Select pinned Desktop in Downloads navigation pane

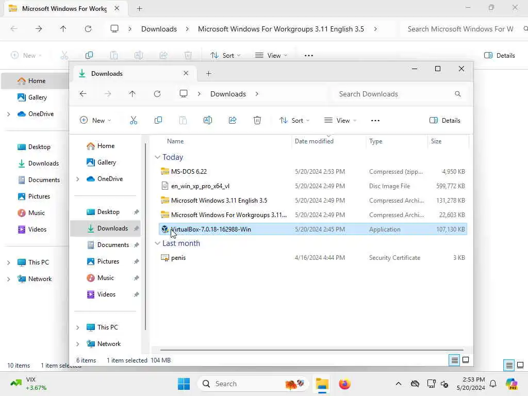[106, 212]
